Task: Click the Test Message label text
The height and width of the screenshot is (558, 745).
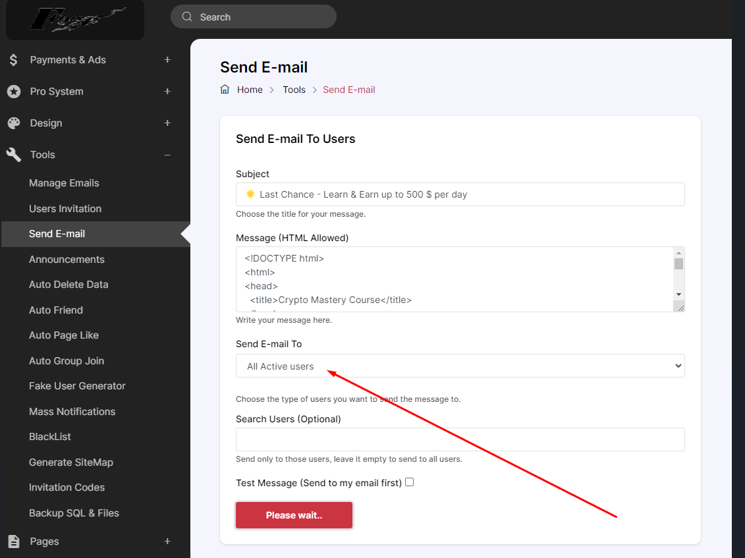Action: [x=319, y=483]
